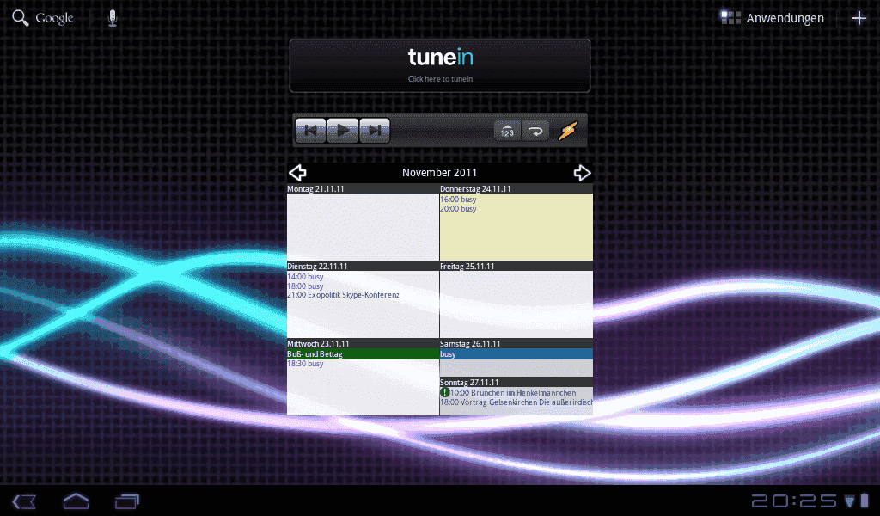Select Mittwoch 23.11.11 day header
Screen dimensions: 880x516
[x=363, y=344]
